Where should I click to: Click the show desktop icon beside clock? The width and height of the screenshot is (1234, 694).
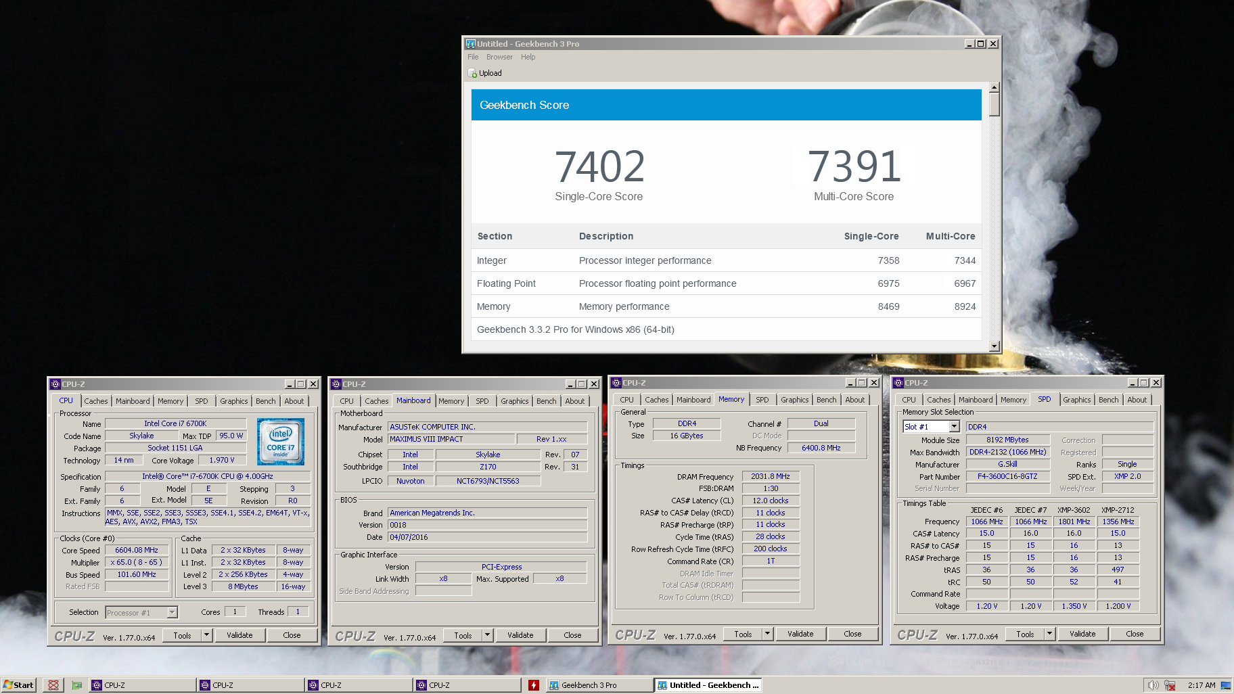(x=1225, y=685)
